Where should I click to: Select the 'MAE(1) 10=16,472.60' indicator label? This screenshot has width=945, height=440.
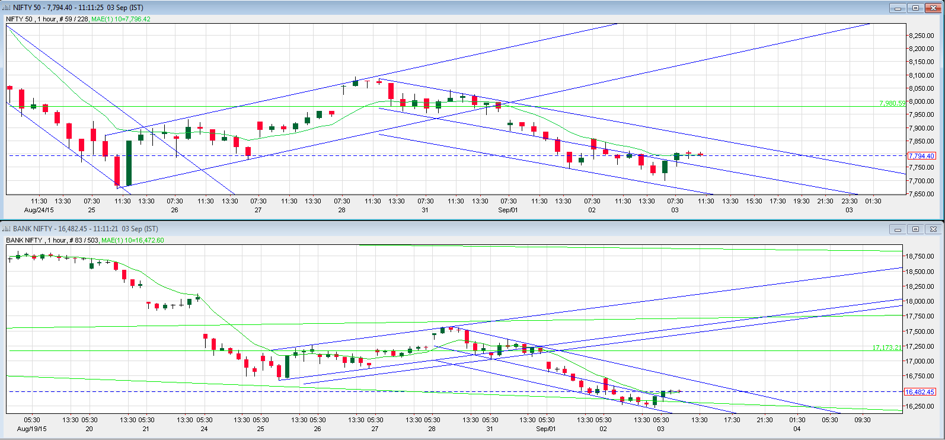pos(133,240)
